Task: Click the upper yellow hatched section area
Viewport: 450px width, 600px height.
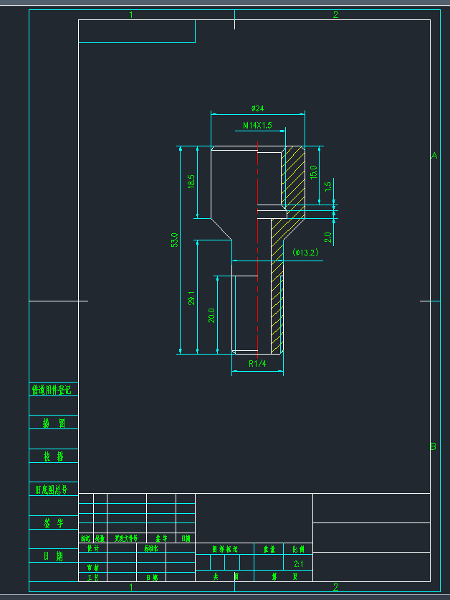Action: [295, 176]
